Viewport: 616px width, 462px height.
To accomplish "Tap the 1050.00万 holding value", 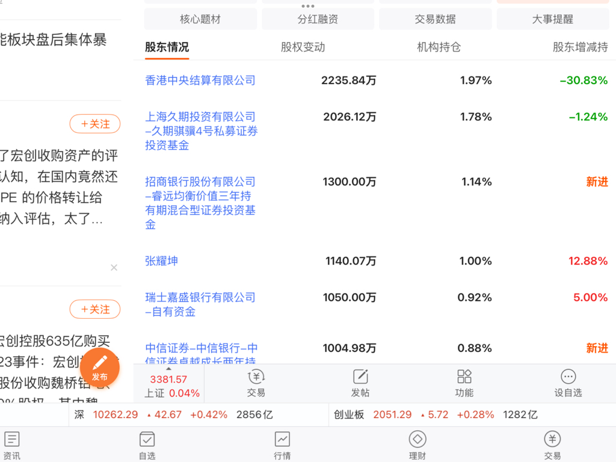I will pyautogui.click(x=350, y=298).
